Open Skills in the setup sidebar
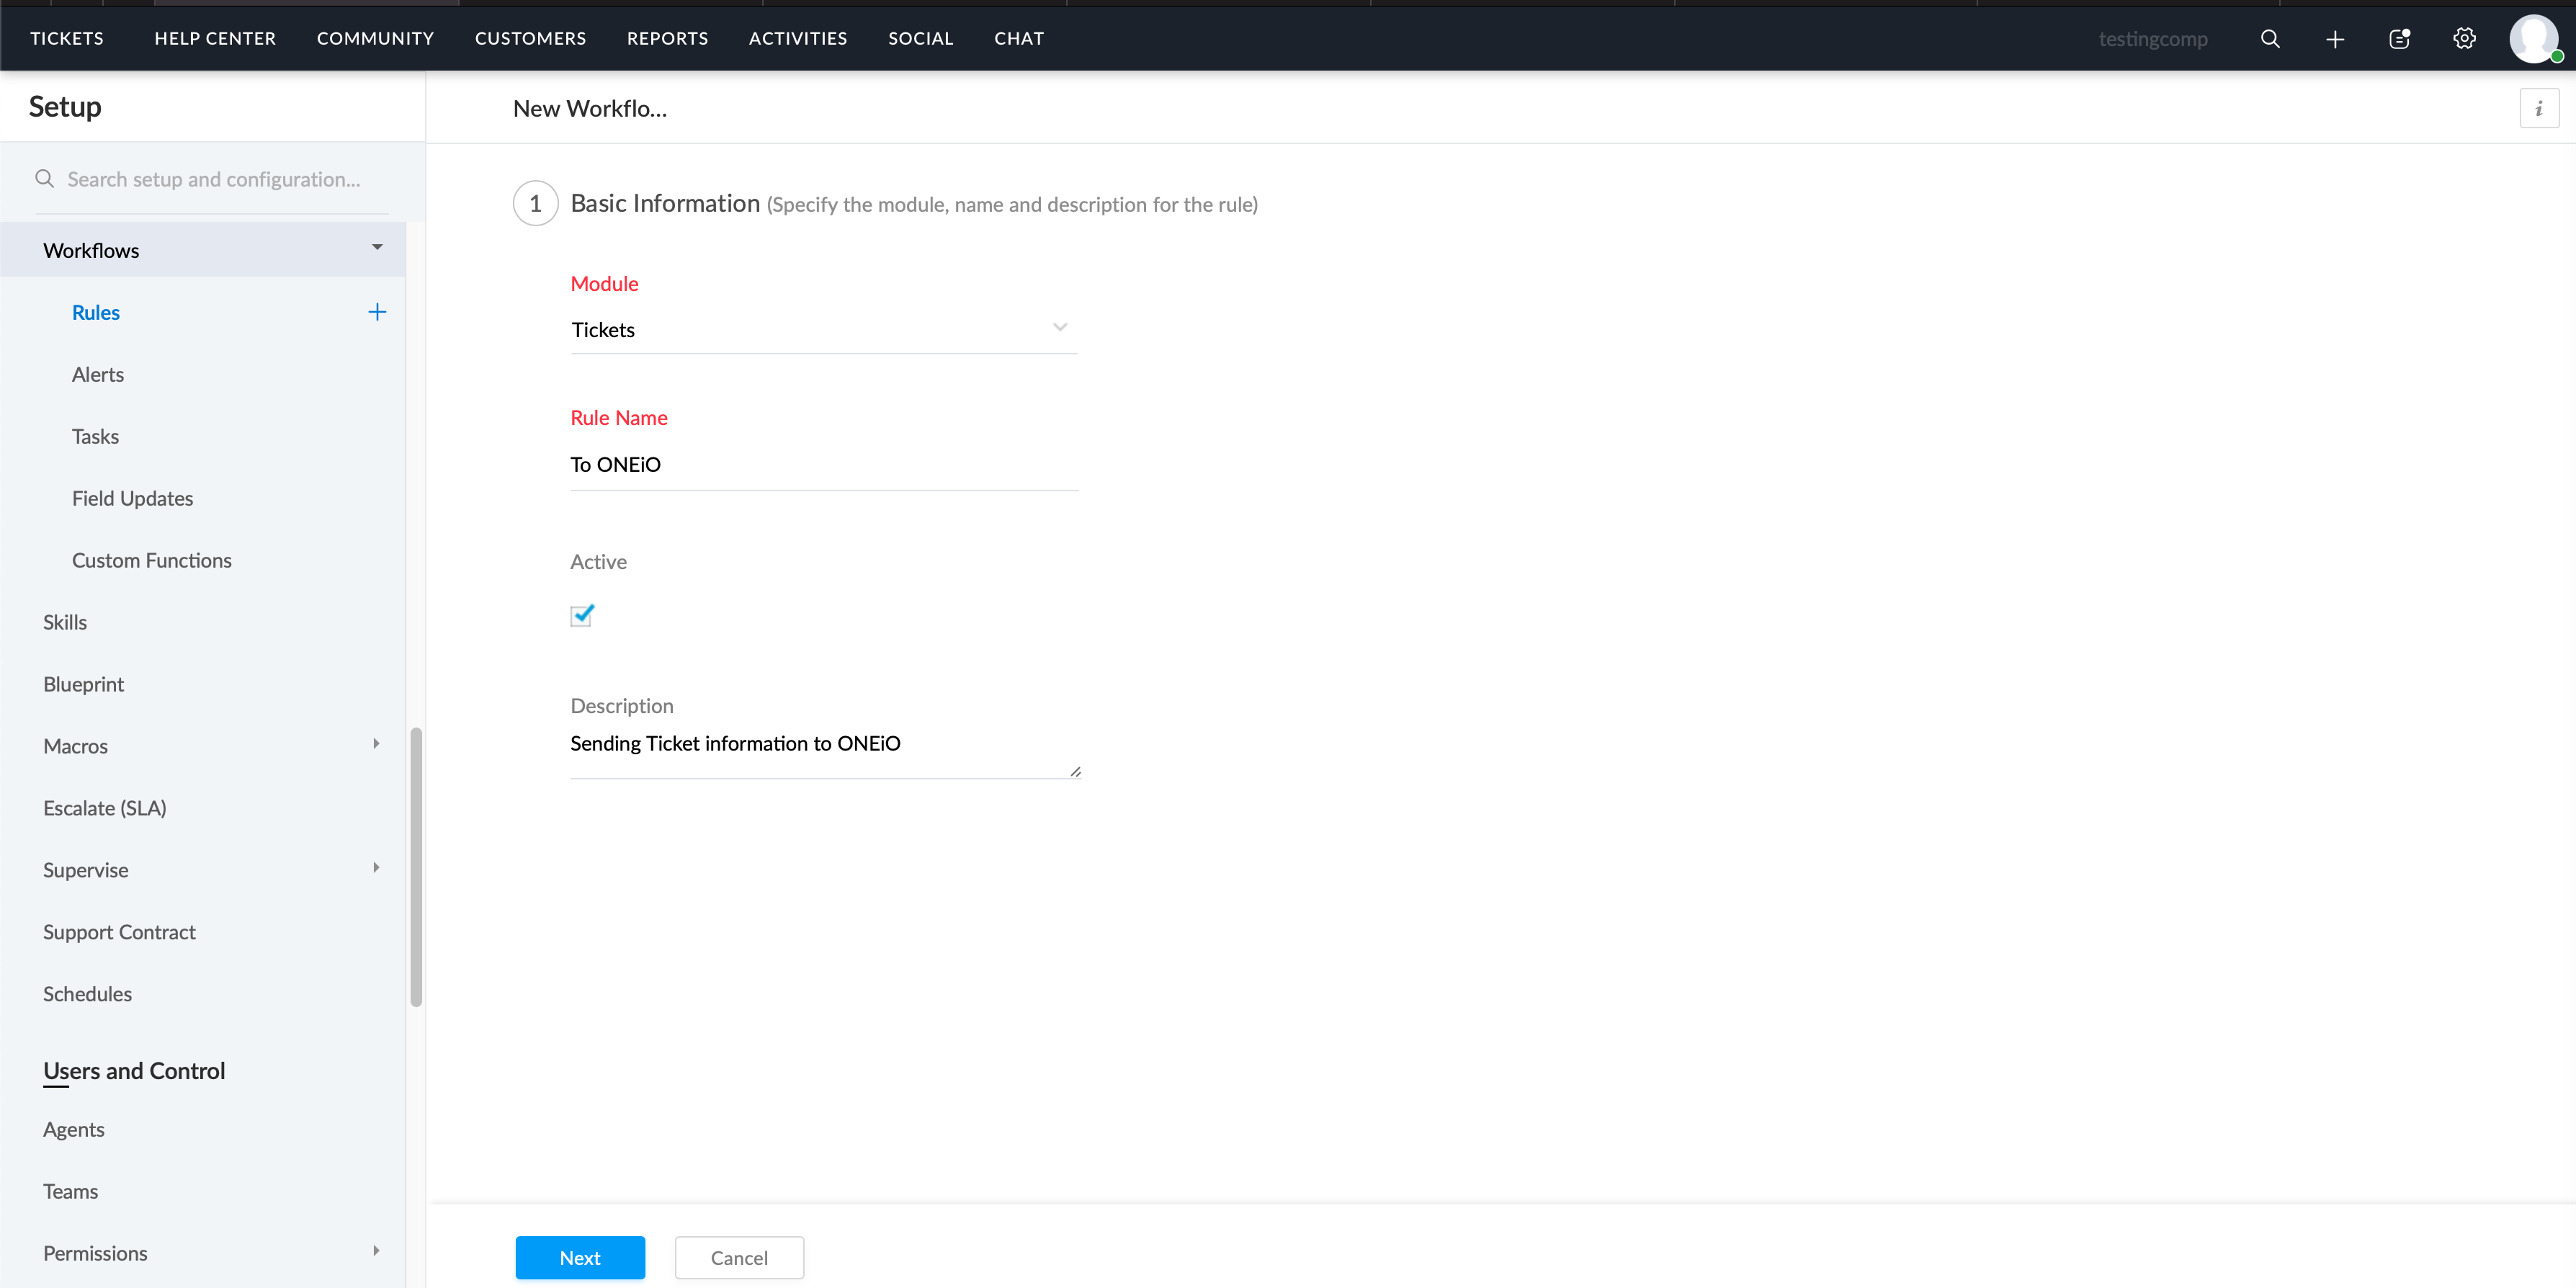The width and height of the screenshot is (2576, 1288). point(65,622)
